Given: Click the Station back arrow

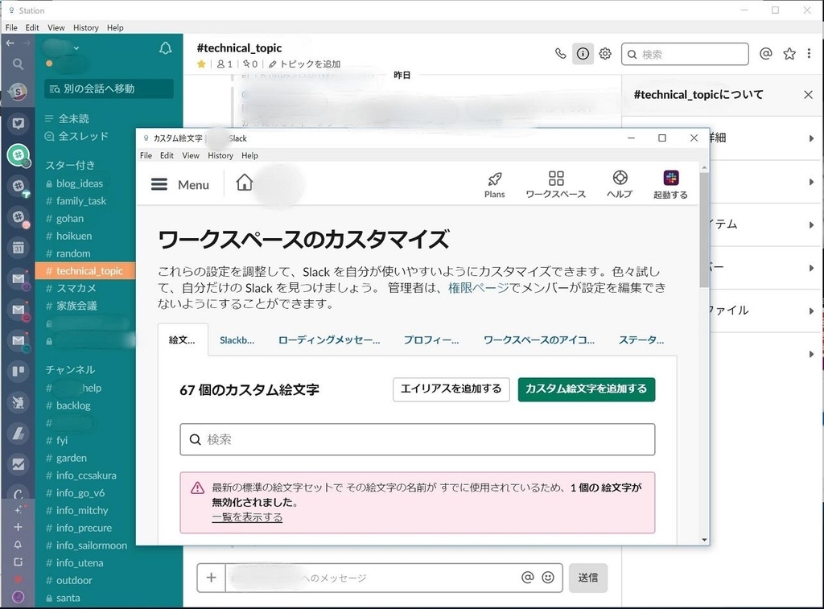Looking at the screenshot, I should coord(10,43).
